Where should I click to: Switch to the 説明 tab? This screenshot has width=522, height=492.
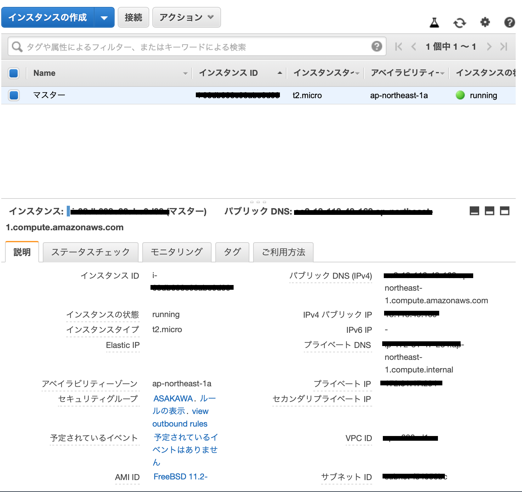(x=22, y=252)
